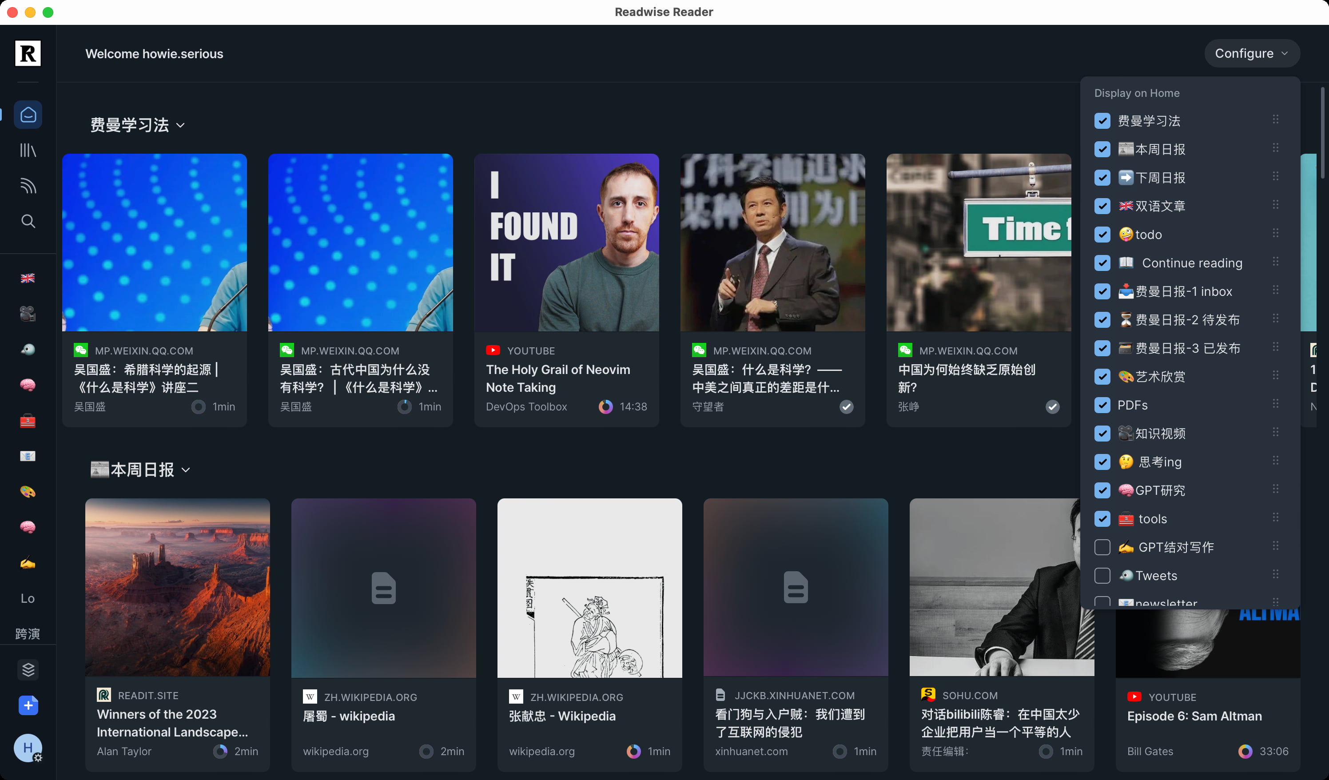Open the Tweets bird view in sidebar
The height and width of the screenshot is (780, 1329).
point(28,349)
